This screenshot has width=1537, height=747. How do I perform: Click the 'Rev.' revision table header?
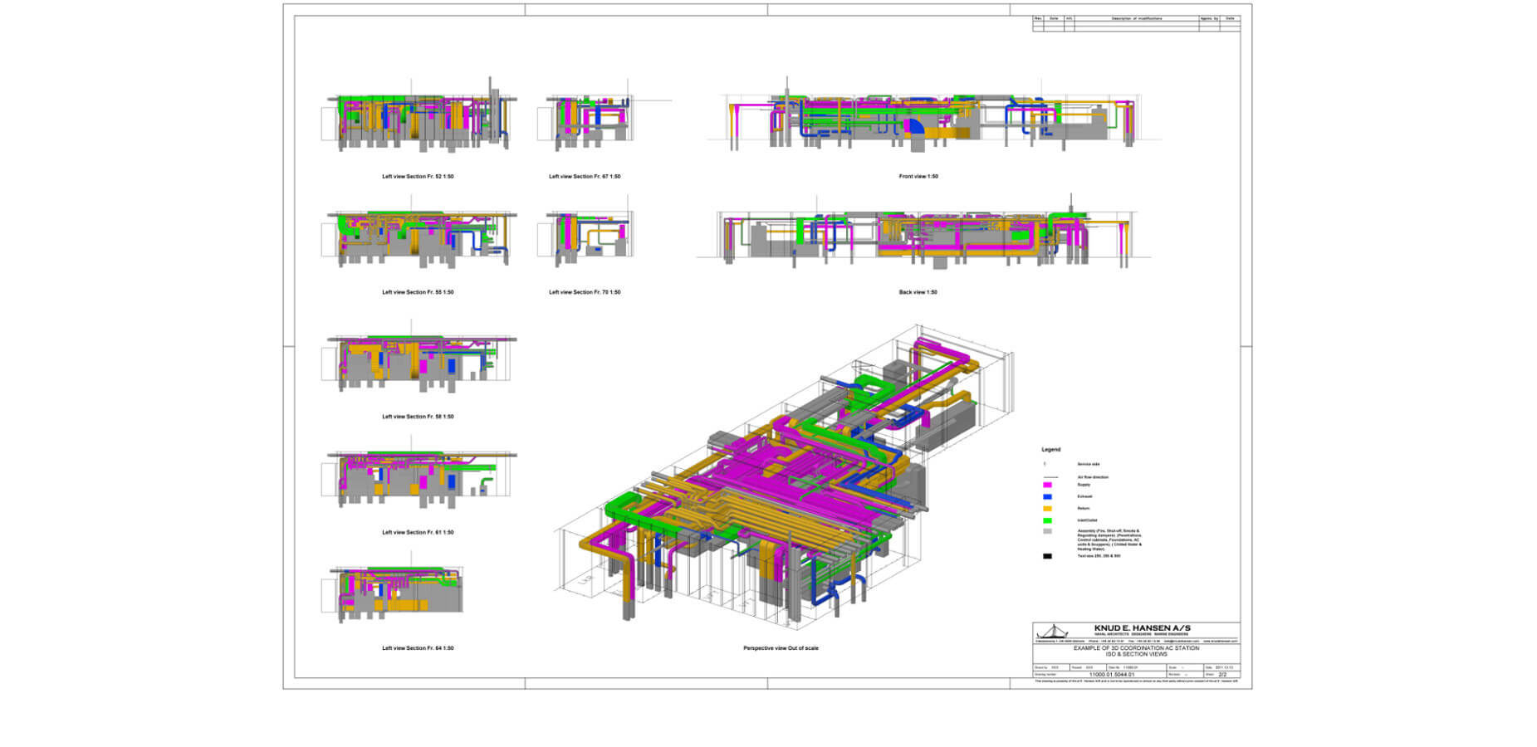click(1038, 18)
